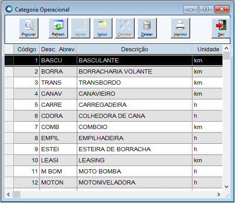235x203 pixels.
Task: Select the BASCULANTE description cell
Action: [135, 61]
